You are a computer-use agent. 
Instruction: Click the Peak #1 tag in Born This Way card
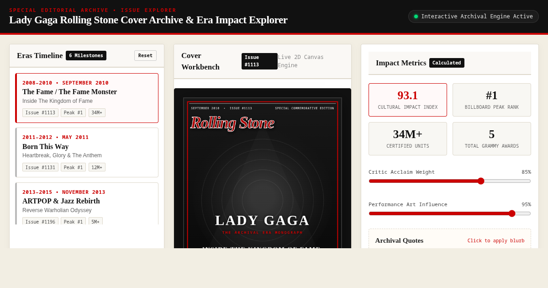74,167
